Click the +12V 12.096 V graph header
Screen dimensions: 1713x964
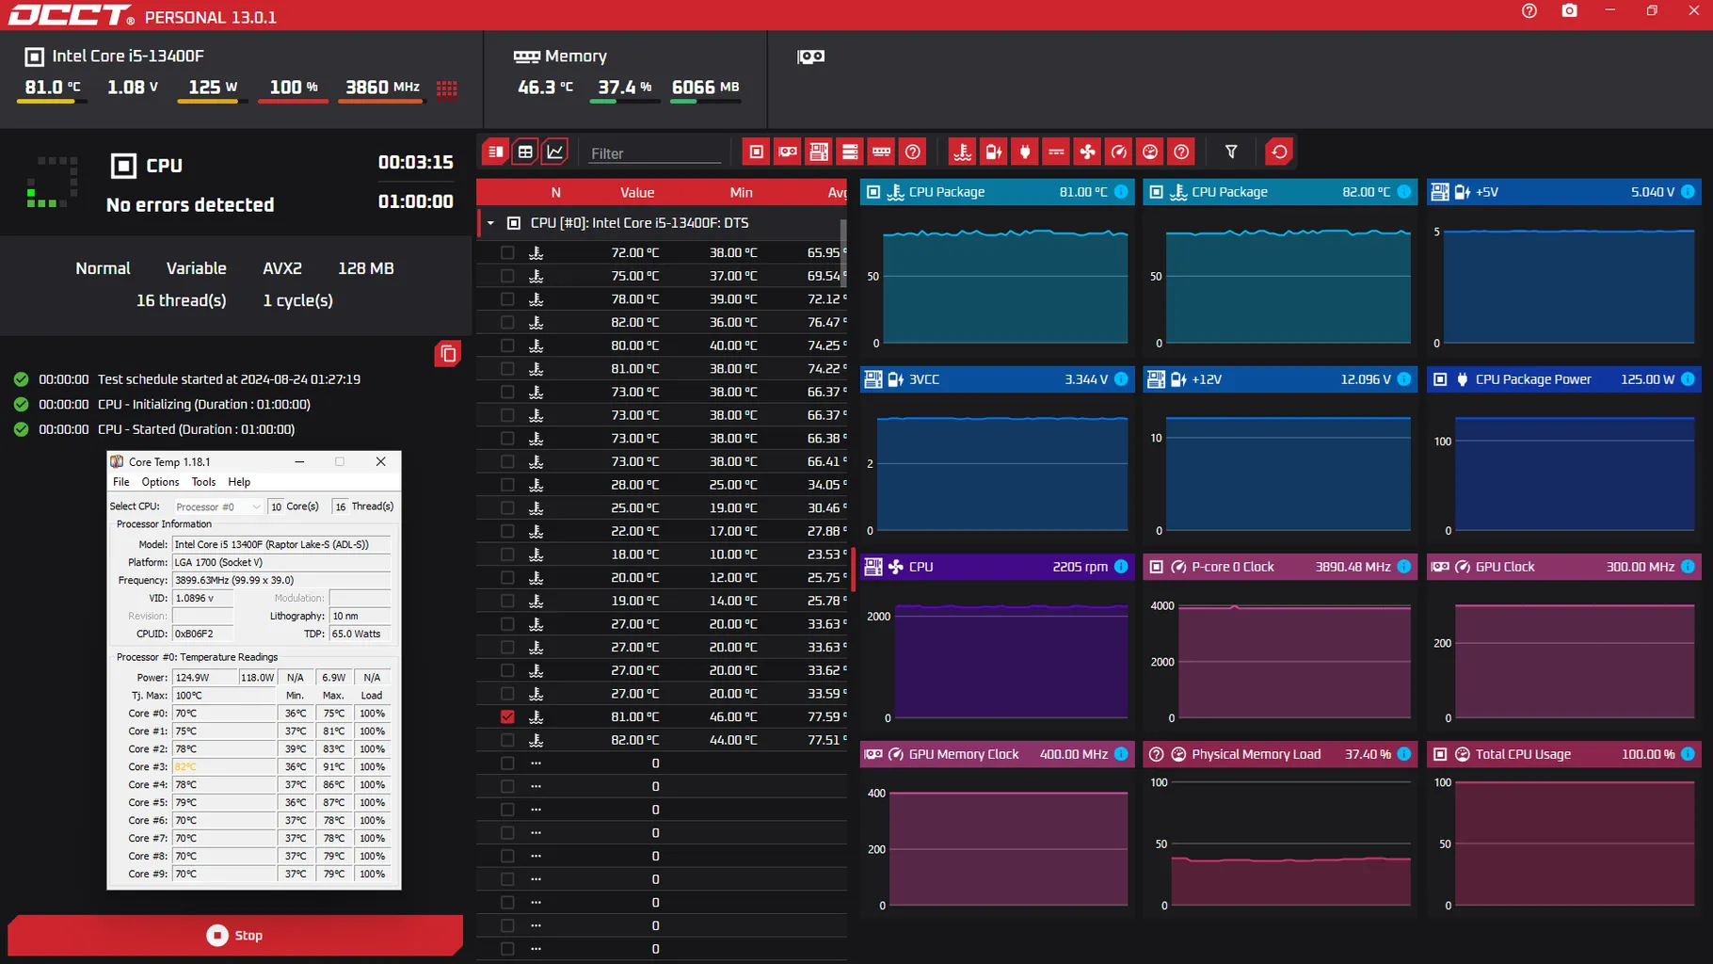(1280, 378)
